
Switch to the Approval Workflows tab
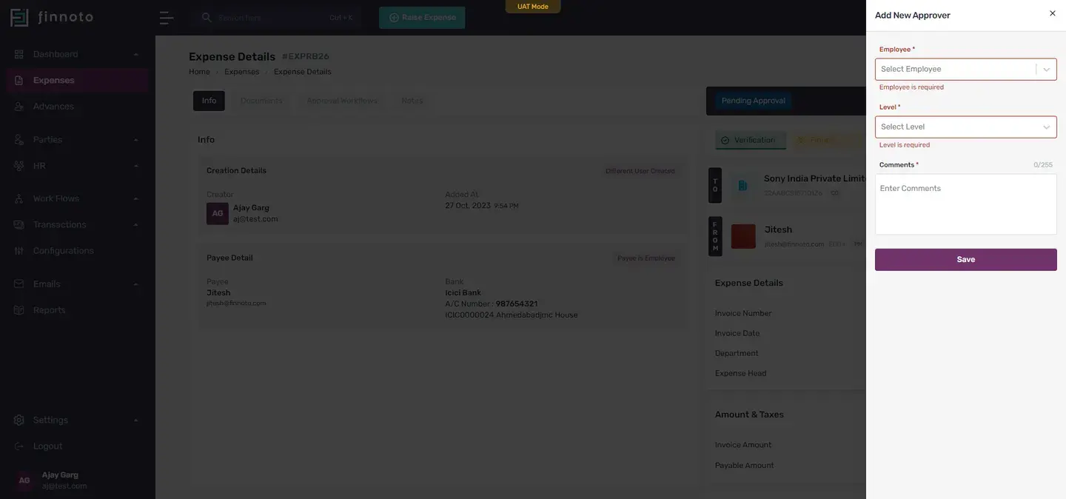[342, 101]
